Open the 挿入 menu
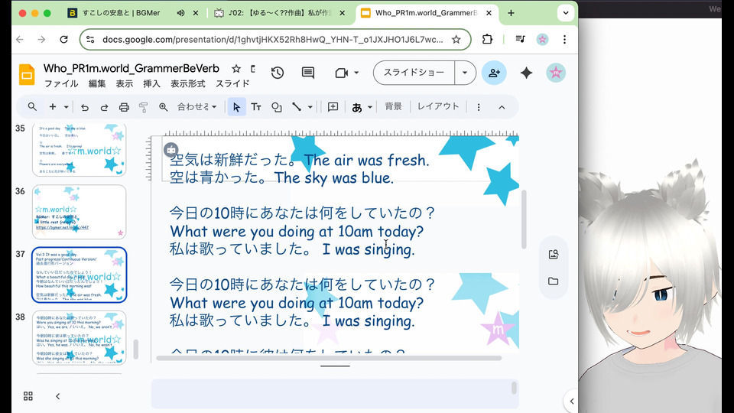This screenshot has height=413, width=734. pos(151,83)
